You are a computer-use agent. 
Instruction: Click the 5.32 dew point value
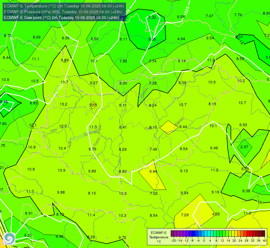152,17
